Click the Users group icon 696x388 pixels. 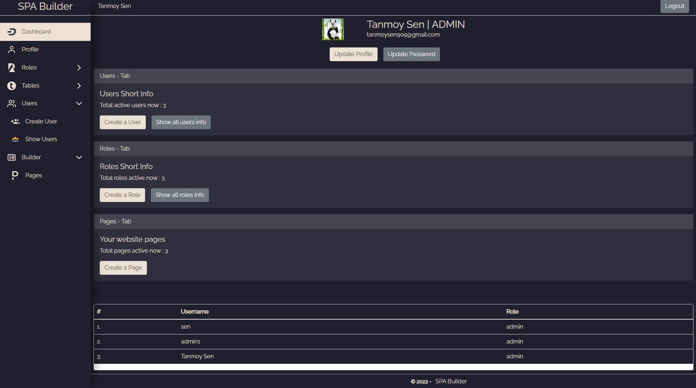(x=12, y=104)
